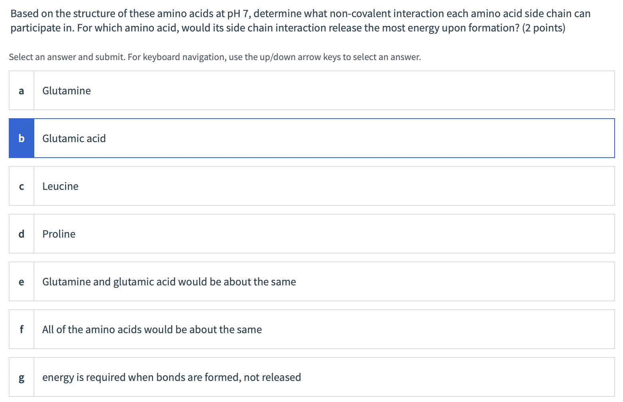Click the letter 'e' label box

tap(21, 281)
